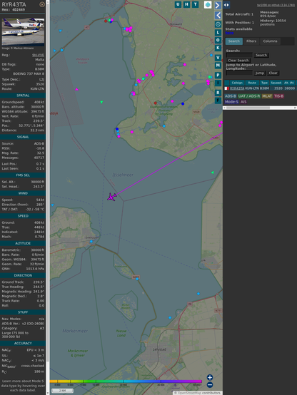Screen dimensions: 297x395
Task: Click the right arrow sidebar button
Action: pos(218,5)
